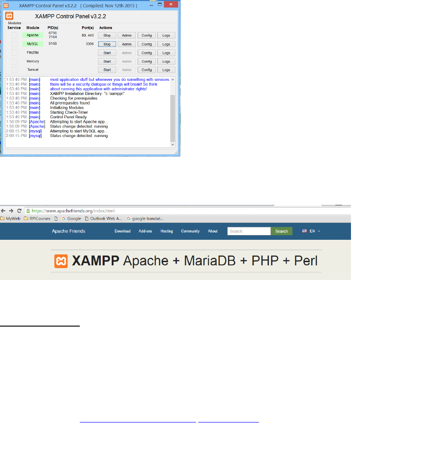The image size is (423, 475).
Task: Toggle the MySQL service checkbox
Action: (15, 44)
